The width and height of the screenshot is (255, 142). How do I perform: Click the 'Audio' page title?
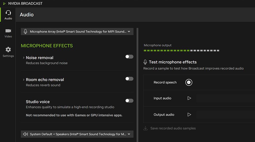pyautogui.click(x=27, y=15)
